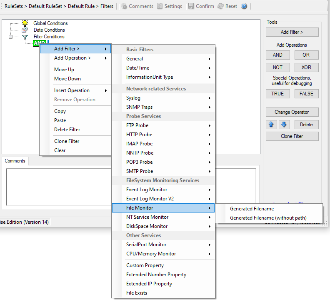Click the Comments toolbar icon
The height and width of the screenshot is (300, 330).
124,6
